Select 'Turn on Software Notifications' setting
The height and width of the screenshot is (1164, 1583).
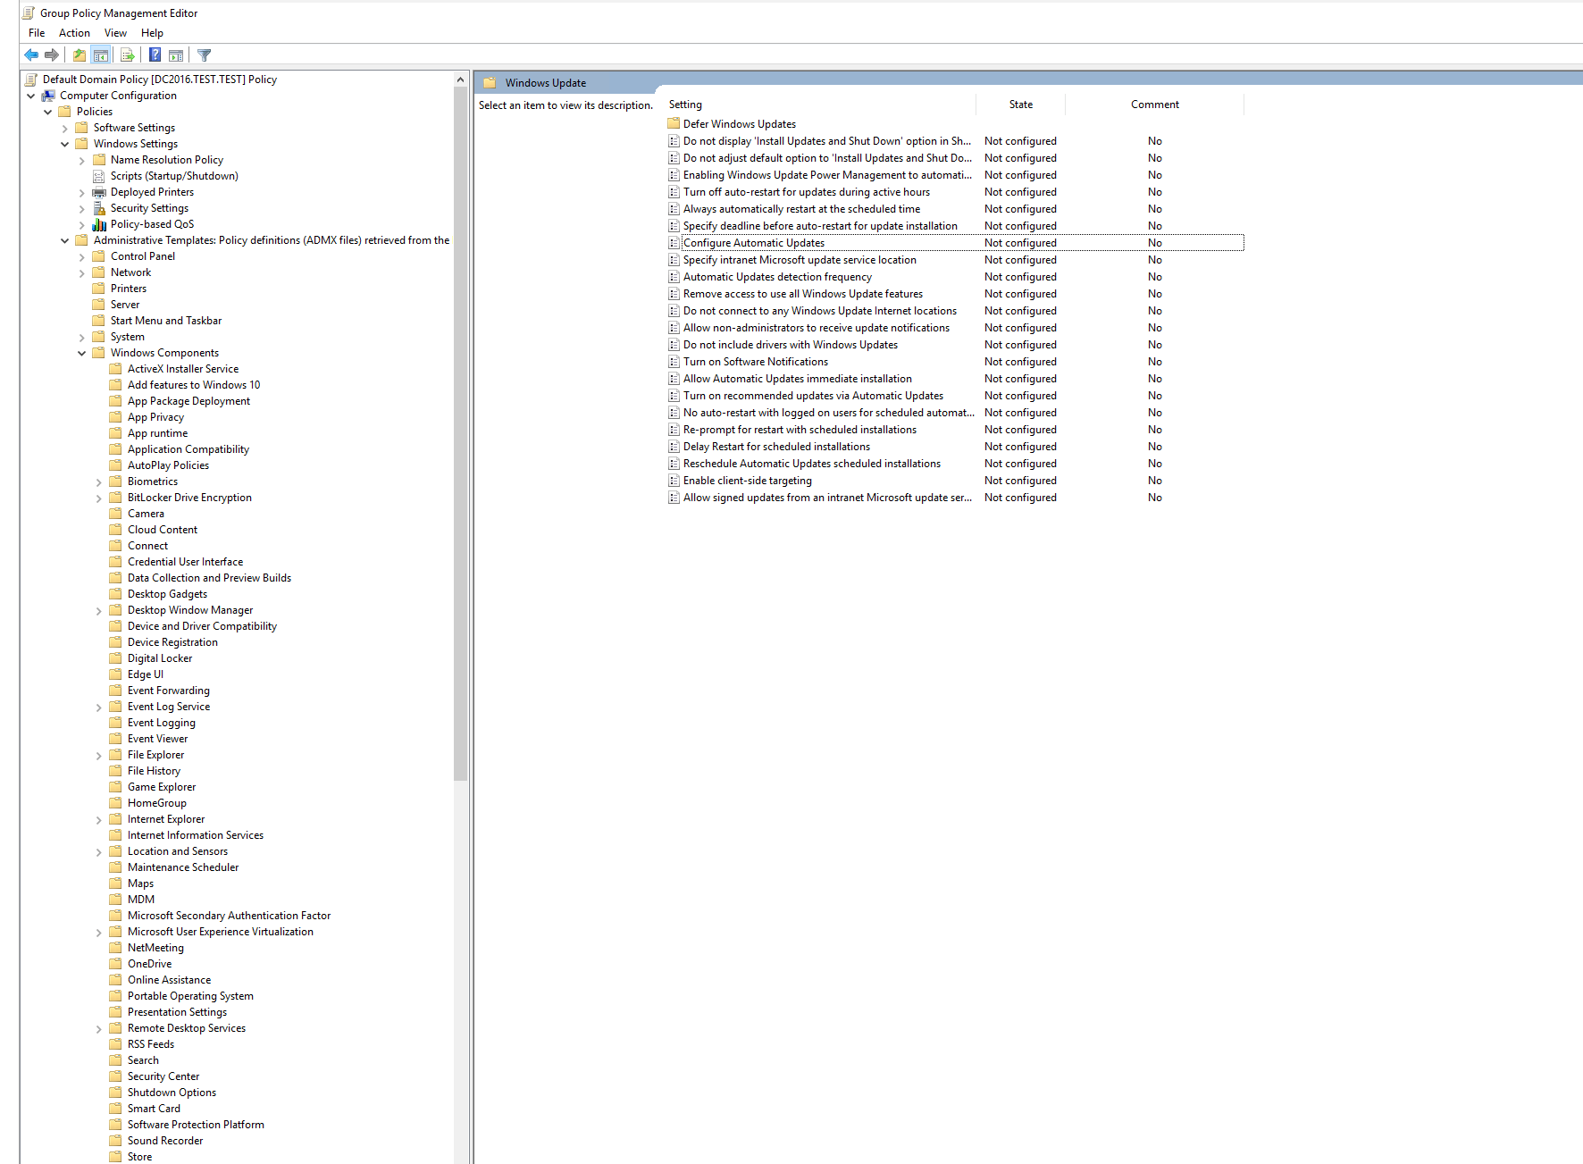click(755, 361)
